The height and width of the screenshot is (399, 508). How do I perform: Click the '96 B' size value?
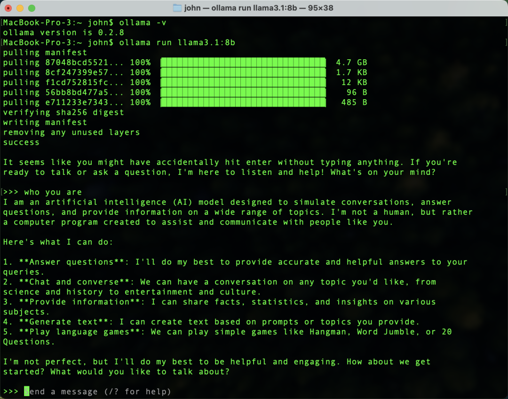pos(357,93)
